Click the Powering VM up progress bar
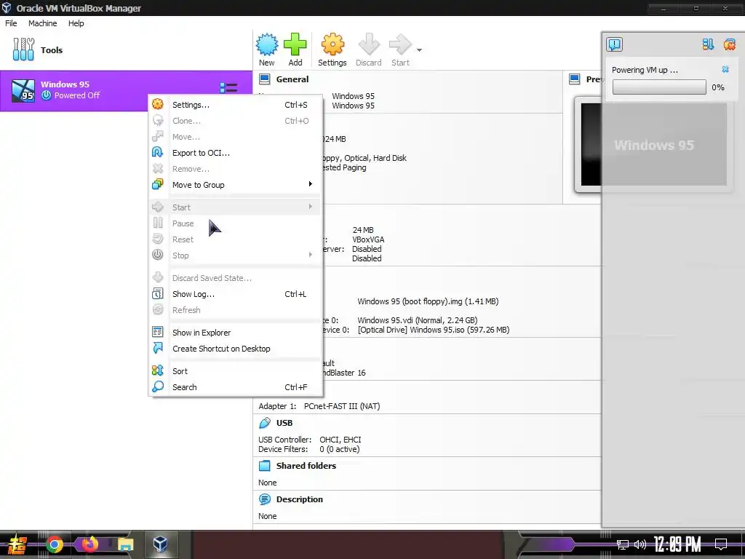Screen dimensions: 745x559 pos(659,87)
